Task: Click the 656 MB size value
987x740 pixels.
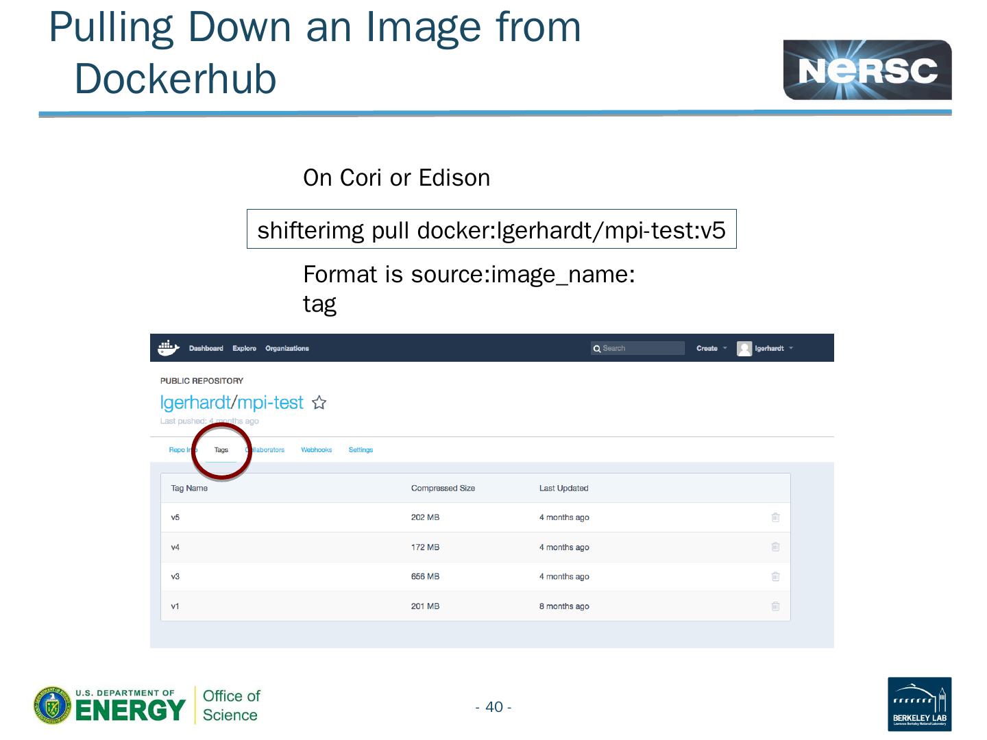Action: pyautogui.click(x=425, y=576)
